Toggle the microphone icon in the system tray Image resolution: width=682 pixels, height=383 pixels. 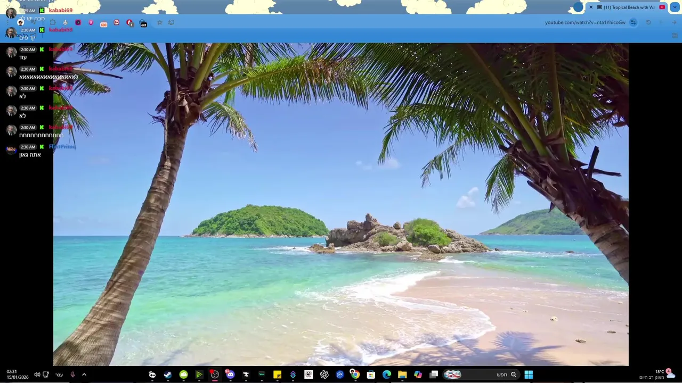[x=72, y=374]
